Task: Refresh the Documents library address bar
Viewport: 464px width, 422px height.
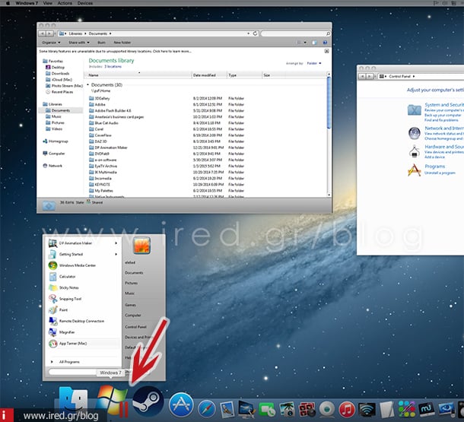Action: click(x=255, y=33)
